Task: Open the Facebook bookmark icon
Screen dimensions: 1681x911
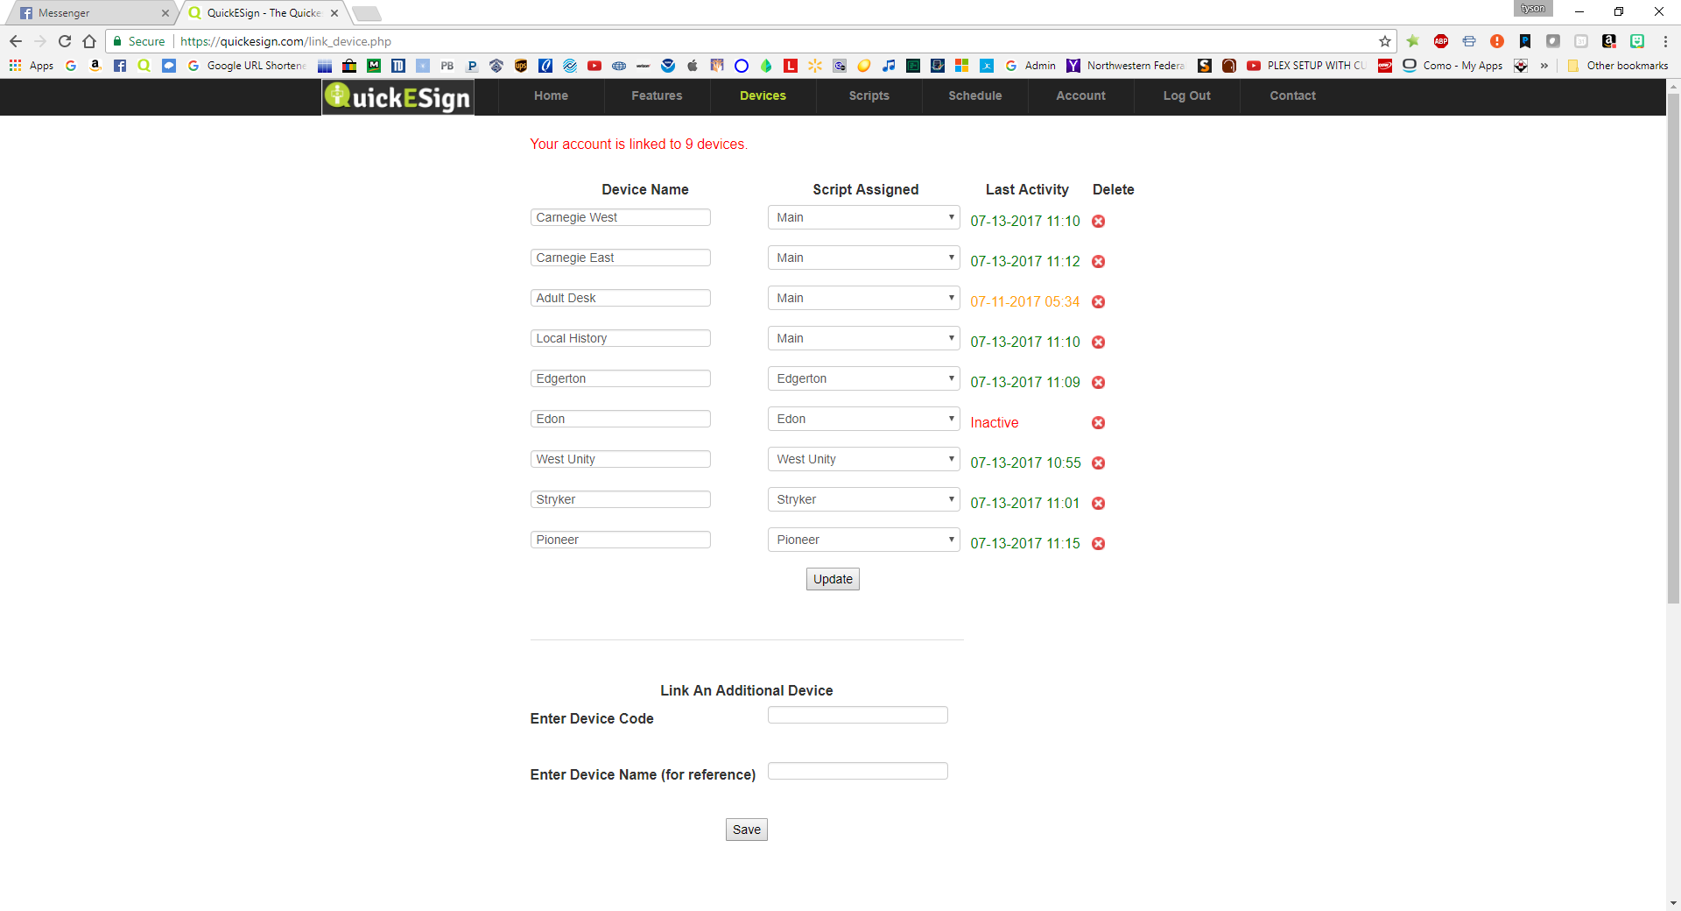Action: (x=120, y=66)
